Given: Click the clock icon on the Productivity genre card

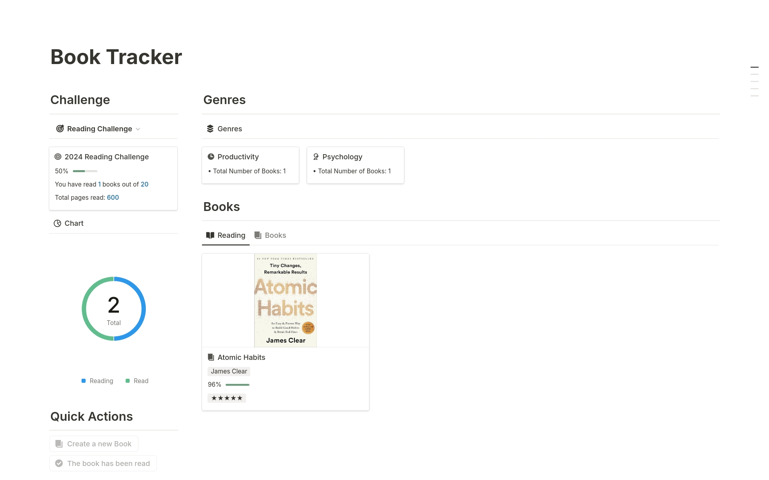Looking at the screenshot, I should click(x=211, y=157).
